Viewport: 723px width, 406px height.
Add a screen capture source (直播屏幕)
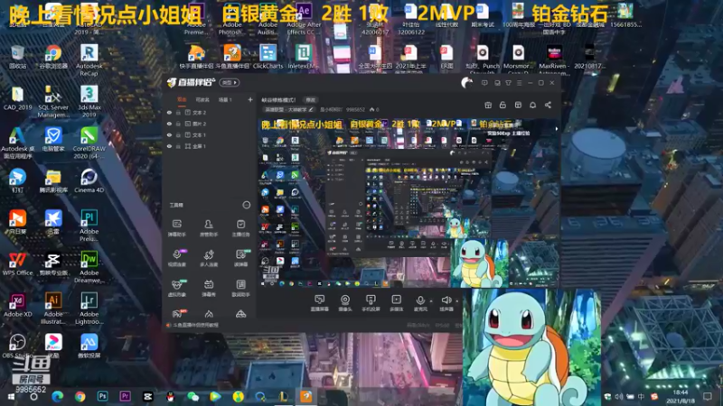click(320, 303)
